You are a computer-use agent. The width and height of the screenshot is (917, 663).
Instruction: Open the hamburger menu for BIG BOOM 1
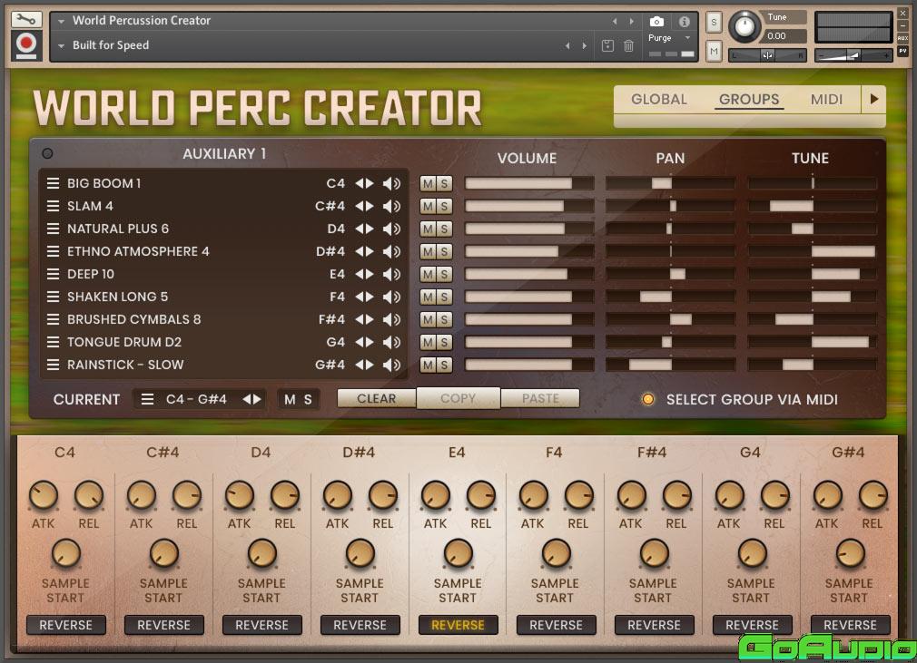click(53, 183)
